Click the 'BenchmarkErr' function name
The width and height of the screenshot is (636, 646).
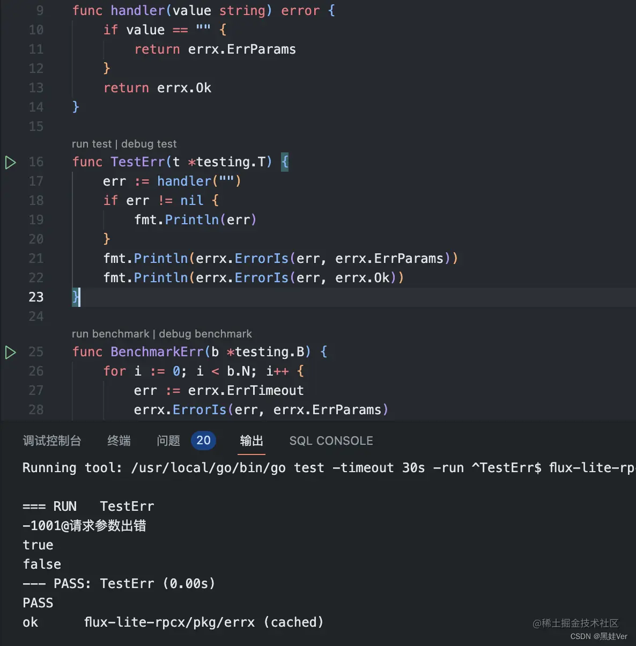coord(157,352)
